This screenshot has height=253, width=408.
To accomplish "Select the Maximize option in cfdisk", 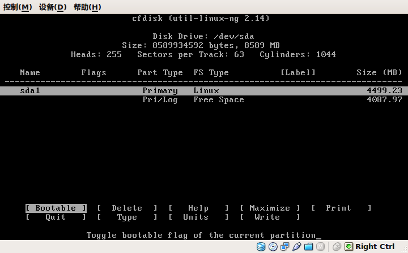I will 270,208.
